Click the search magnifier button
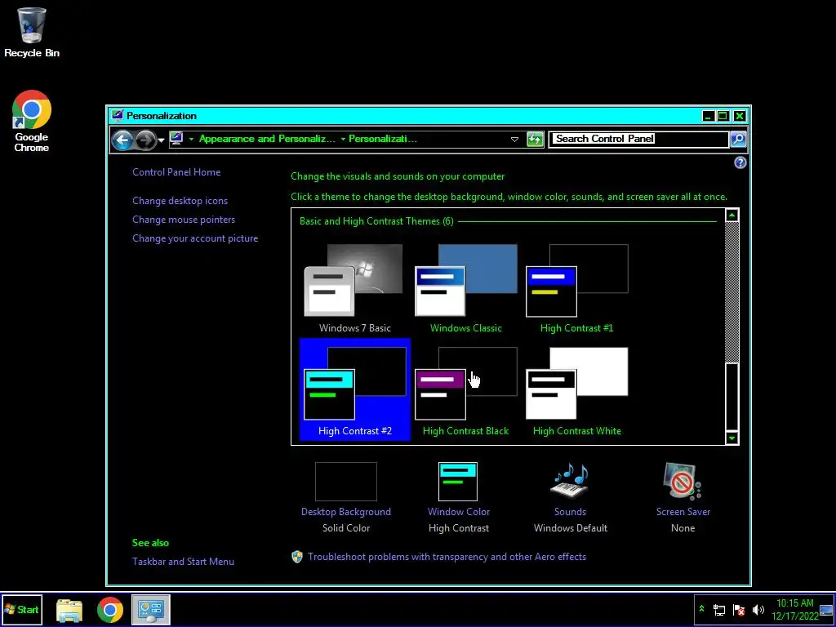Image resolution: width=836 pixels, height=627 pixels. [x=738, y=139]
